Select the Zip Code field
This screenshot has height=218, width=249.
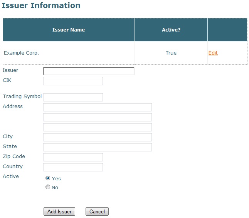pos(73,157)
